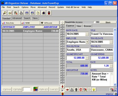The width and height of the screenshot is (118, 96).
Task: Open the All Records filter selector
Action: coord(50,23)
